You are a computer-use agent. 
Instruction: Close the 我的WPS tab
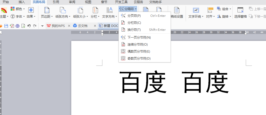pos(69,26)
